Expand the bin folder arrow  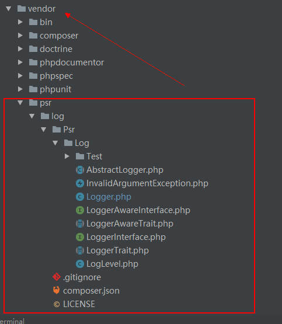pos(20,22)
